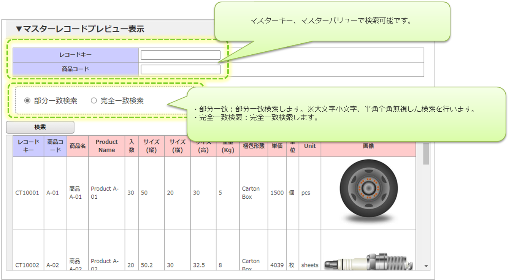509x280 pixels.
Task: Click the 画像 column header
Action: tap(368, 146)
